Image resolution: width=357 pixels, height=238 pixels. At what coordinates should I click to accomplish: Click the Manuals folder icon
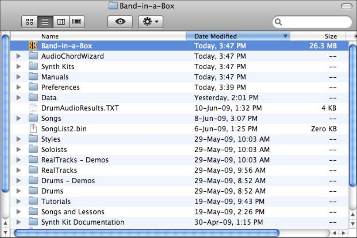33,77
